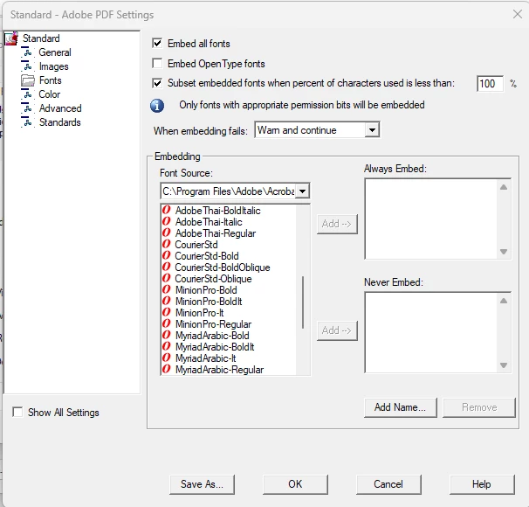
Task: Select MyriadArabic-Regular font name
Action: click(x=219, y=370)
